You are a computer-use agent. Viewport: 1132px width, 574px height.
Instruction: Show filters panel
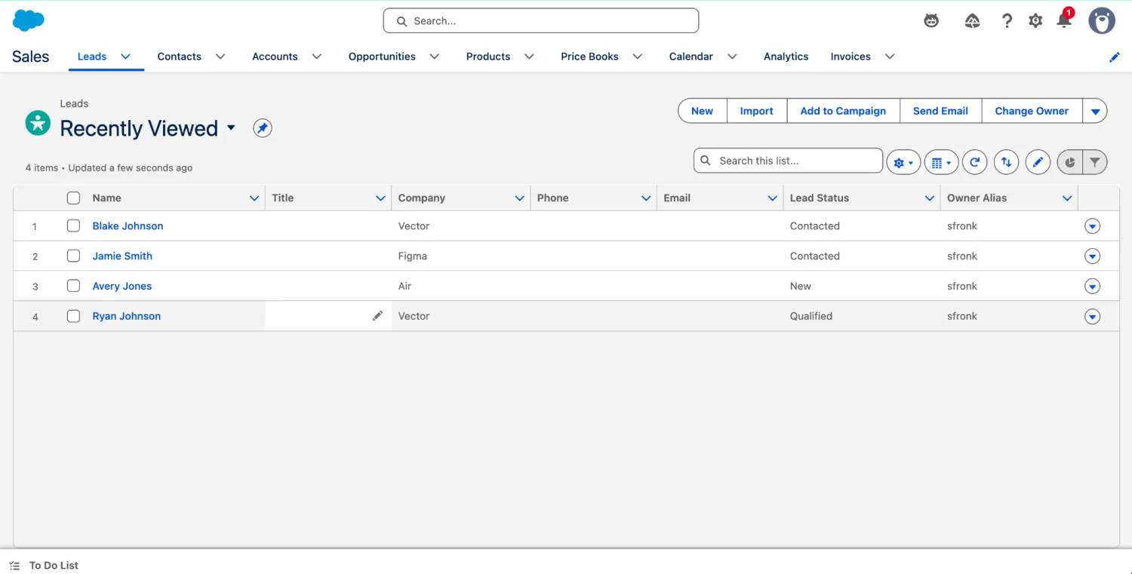1095,161
